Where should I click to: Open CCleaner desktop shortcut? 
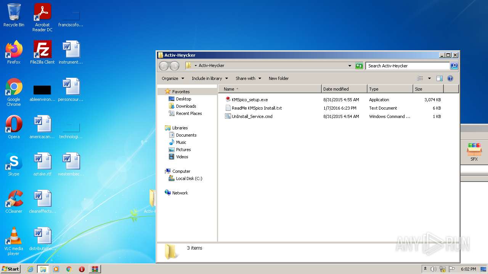[x=14, y=202]
